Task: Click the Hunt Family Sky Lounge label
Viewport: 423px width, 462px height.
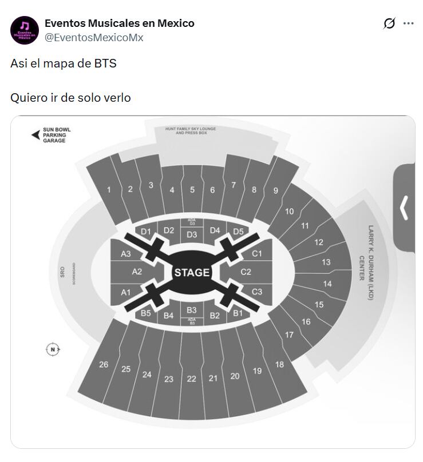Action: pyautogui.click(x=192, y=129)
